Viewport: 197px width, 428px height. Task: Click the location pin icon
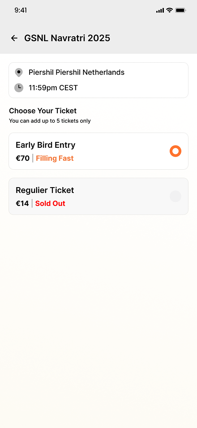18,73
